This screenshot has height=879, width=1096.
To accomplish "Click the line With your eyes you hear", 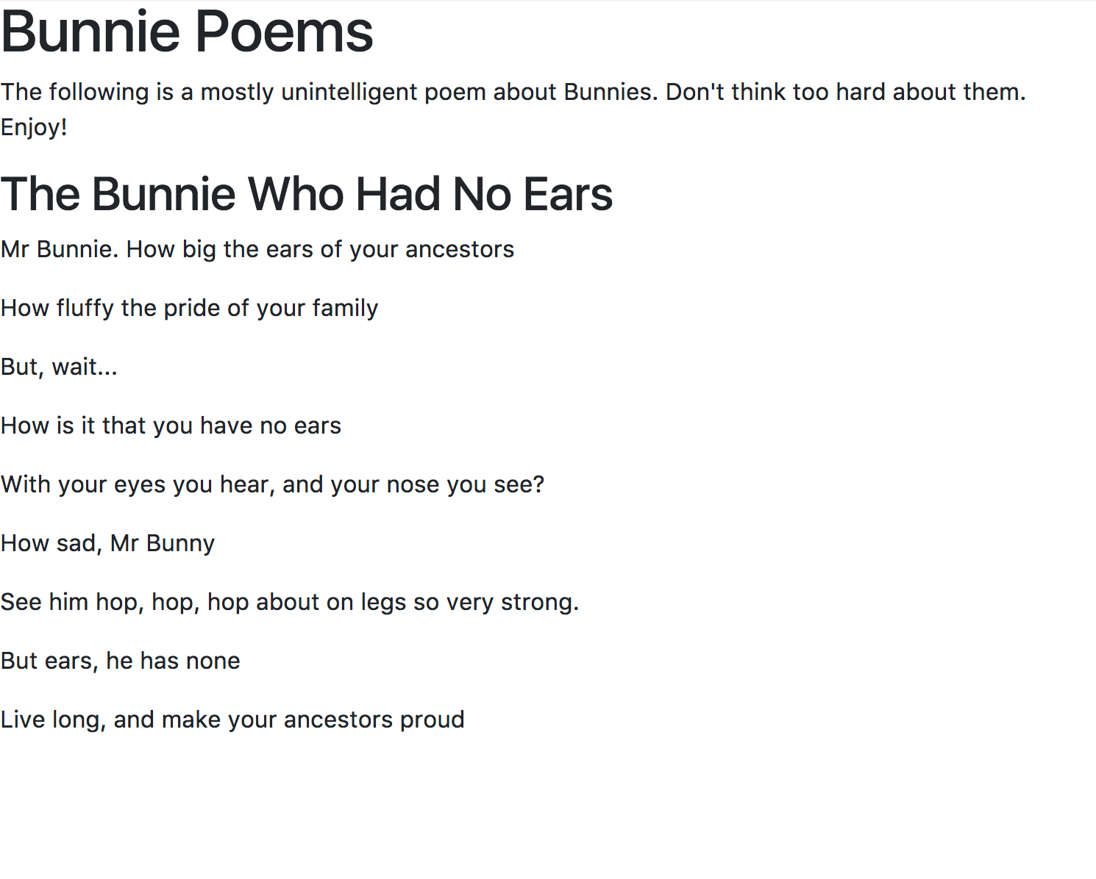I will 272,484.
